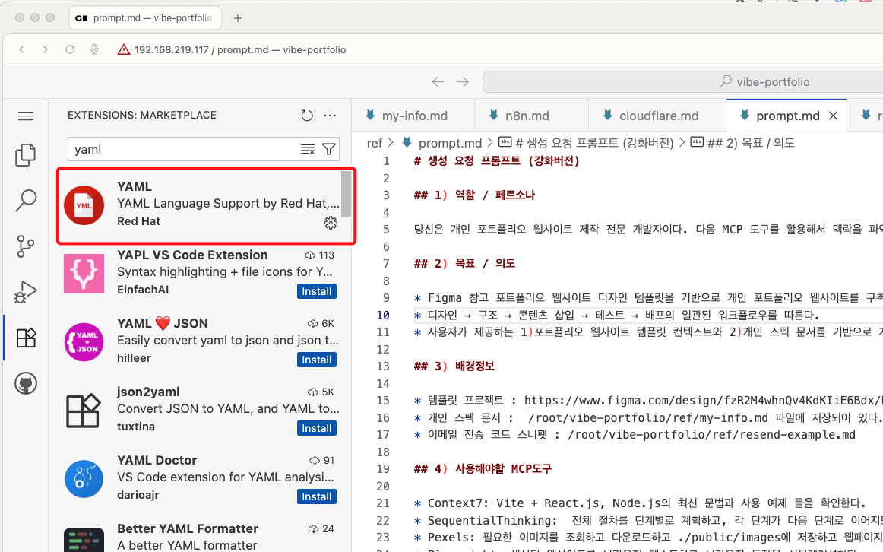This screenshot has height=552, width=883.
Task: Reload the browser page
Action: 70,49
